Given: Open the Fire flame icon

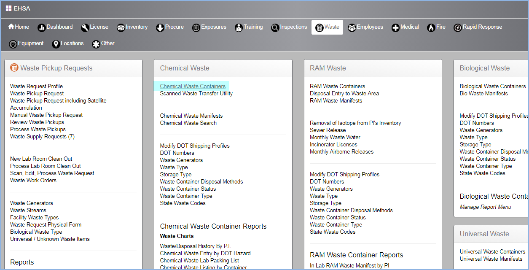Looking at the screenshot, I should (431, 27).
